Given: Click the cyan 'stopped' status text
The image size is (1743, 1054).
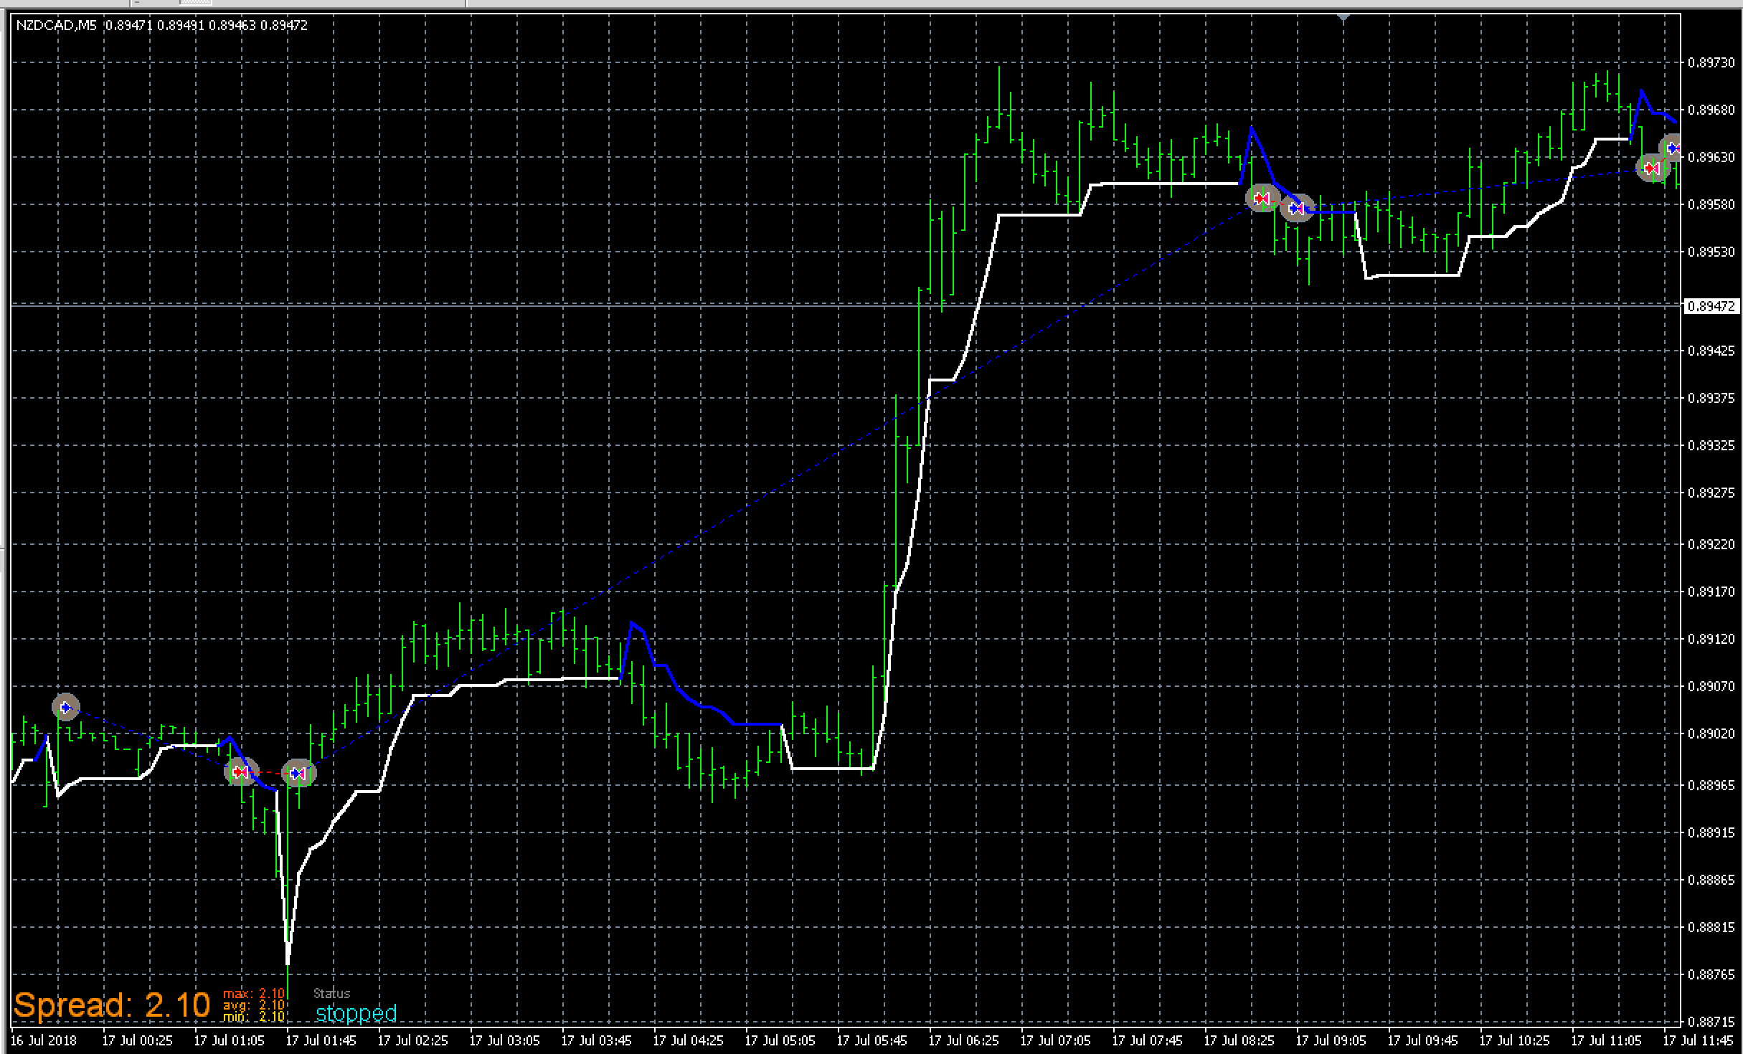Looking at the screenshot, I should pyautogui.click(x=356, y=1013).
